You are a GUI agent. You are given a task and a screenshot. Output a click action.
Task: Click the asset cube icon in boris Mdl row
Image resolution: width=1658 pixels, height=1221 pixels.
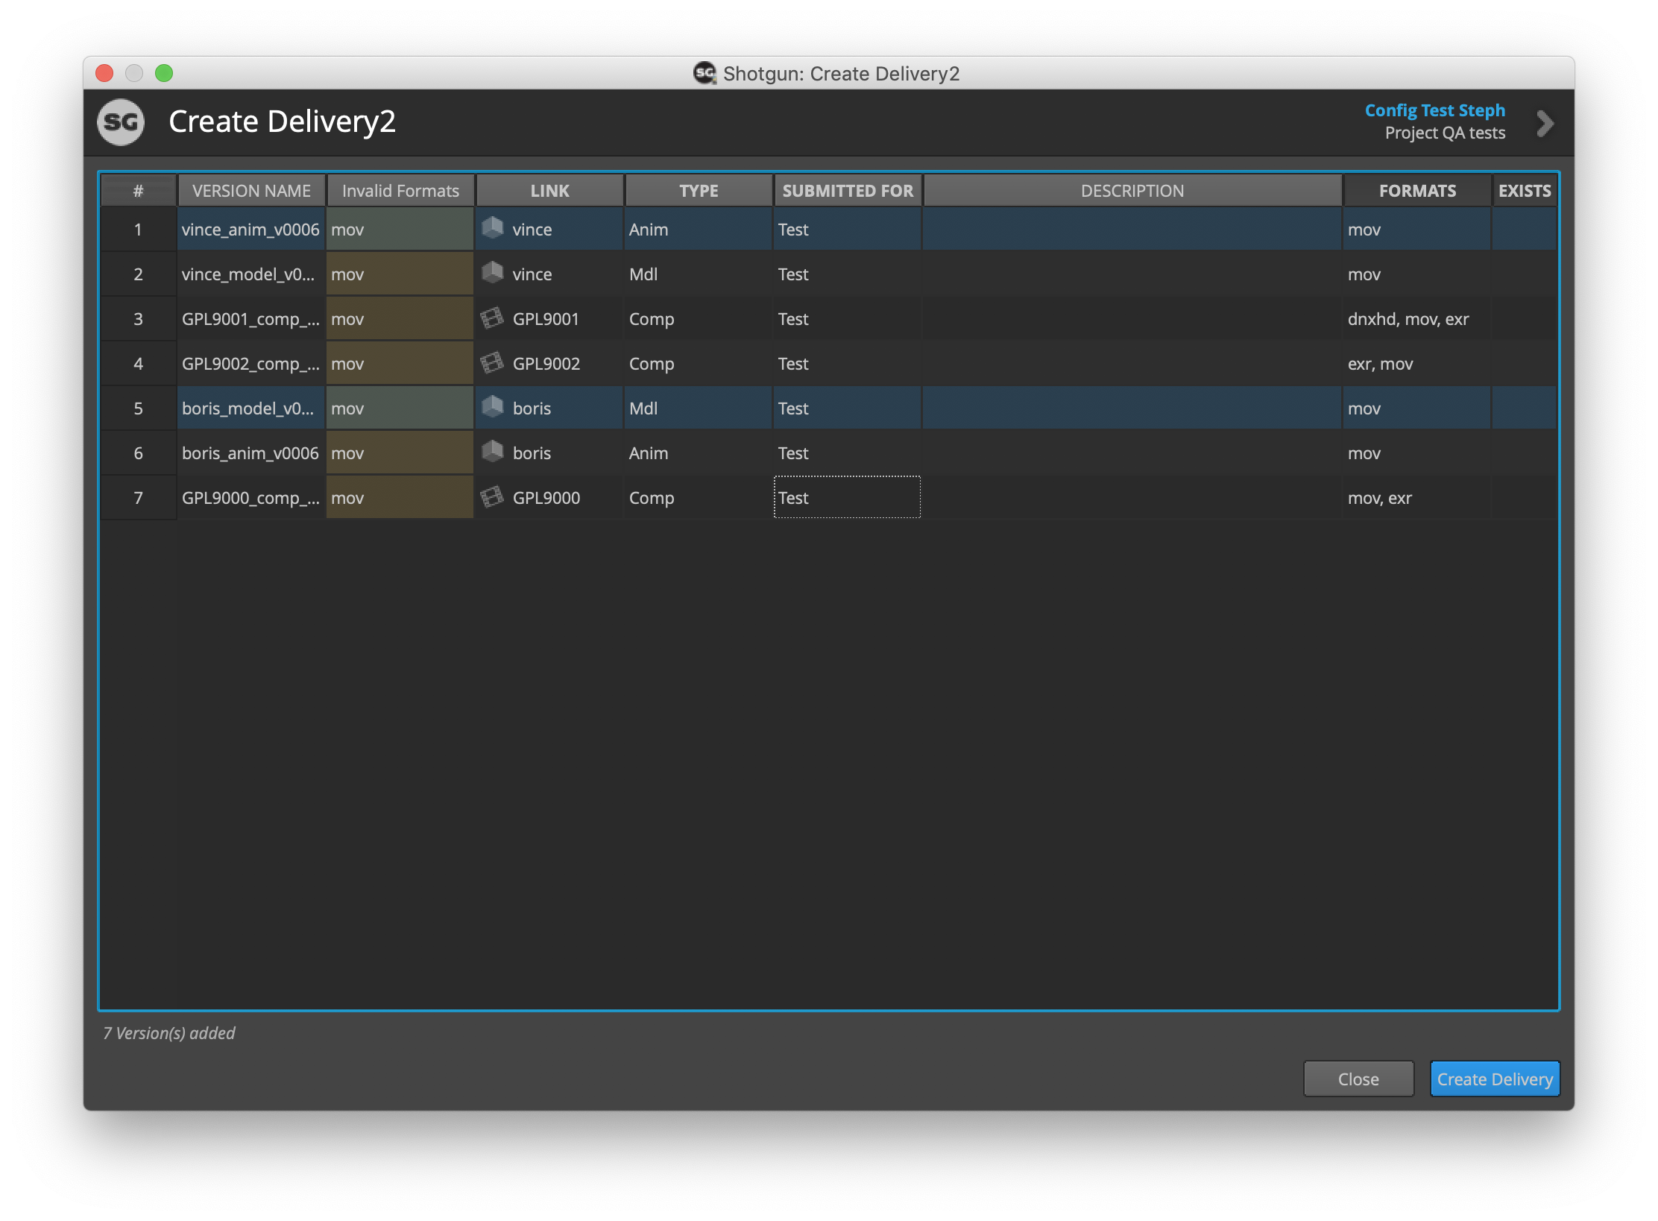point(492,407)
